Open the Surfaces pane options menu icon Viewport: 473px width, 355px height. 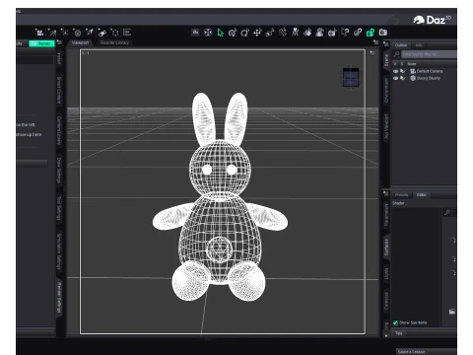(x=386, y=194)
